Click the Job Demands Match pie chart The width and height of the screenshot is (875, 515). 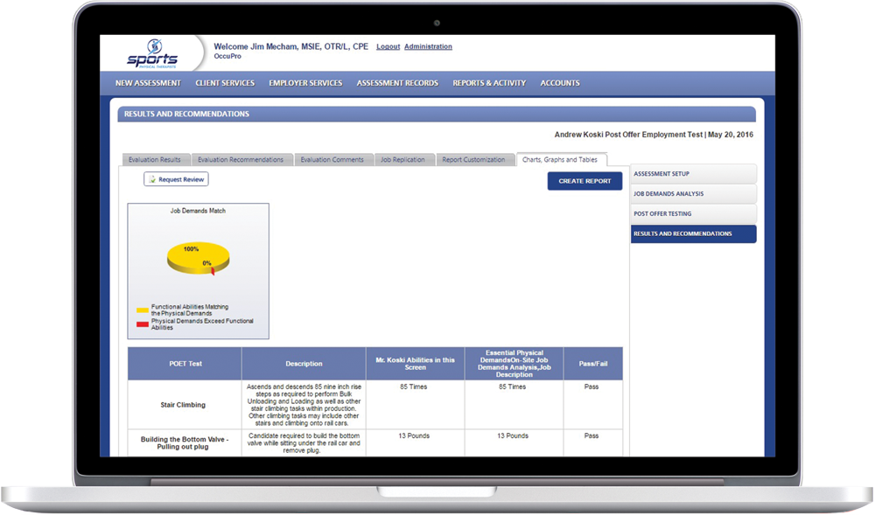[198, 258]
